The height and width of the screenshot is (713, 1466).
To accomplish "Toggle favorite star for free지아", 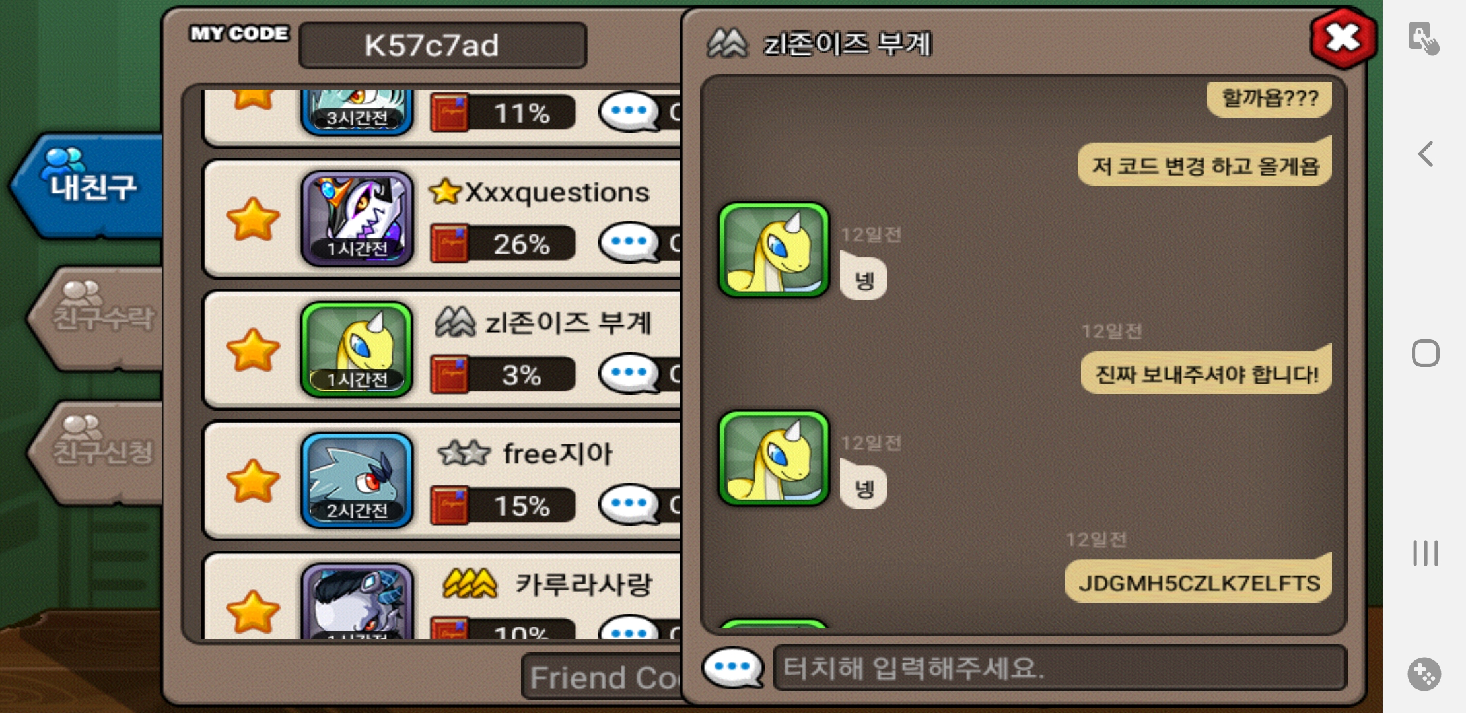I will click(253, 481).
